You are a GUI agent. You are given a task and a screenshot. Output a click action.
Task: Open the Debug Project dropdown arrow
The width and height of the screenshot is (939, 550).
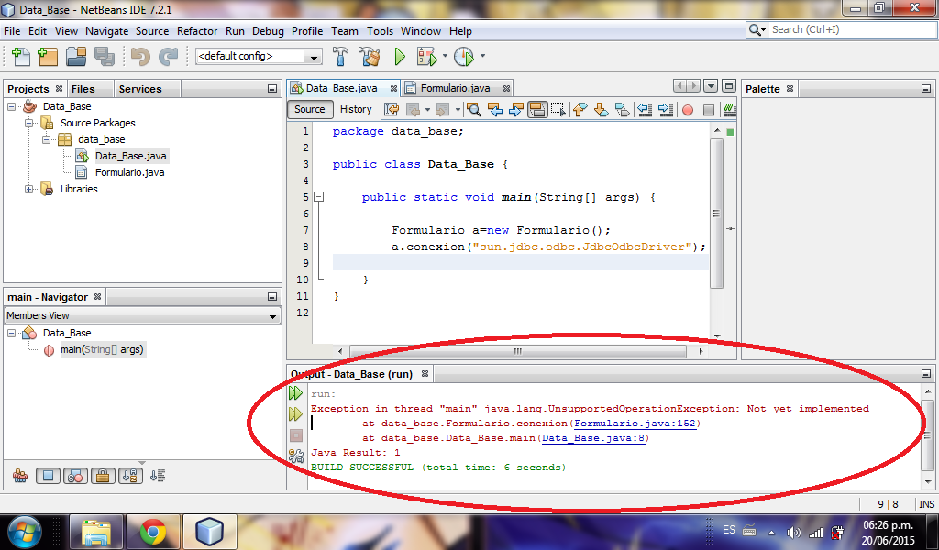click(445, 56)
